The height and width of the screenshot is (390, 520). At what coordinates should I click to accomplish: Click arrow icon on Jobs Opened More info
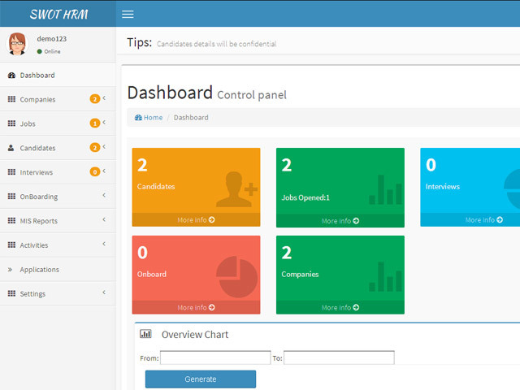click(x=356, y=220)
